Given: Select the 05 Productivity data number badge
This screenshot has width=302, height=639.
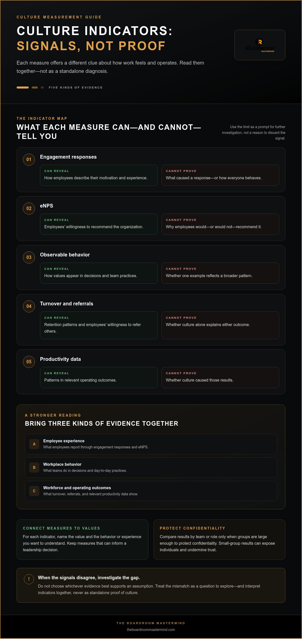Looking at the screenshot, I should 29,362.
